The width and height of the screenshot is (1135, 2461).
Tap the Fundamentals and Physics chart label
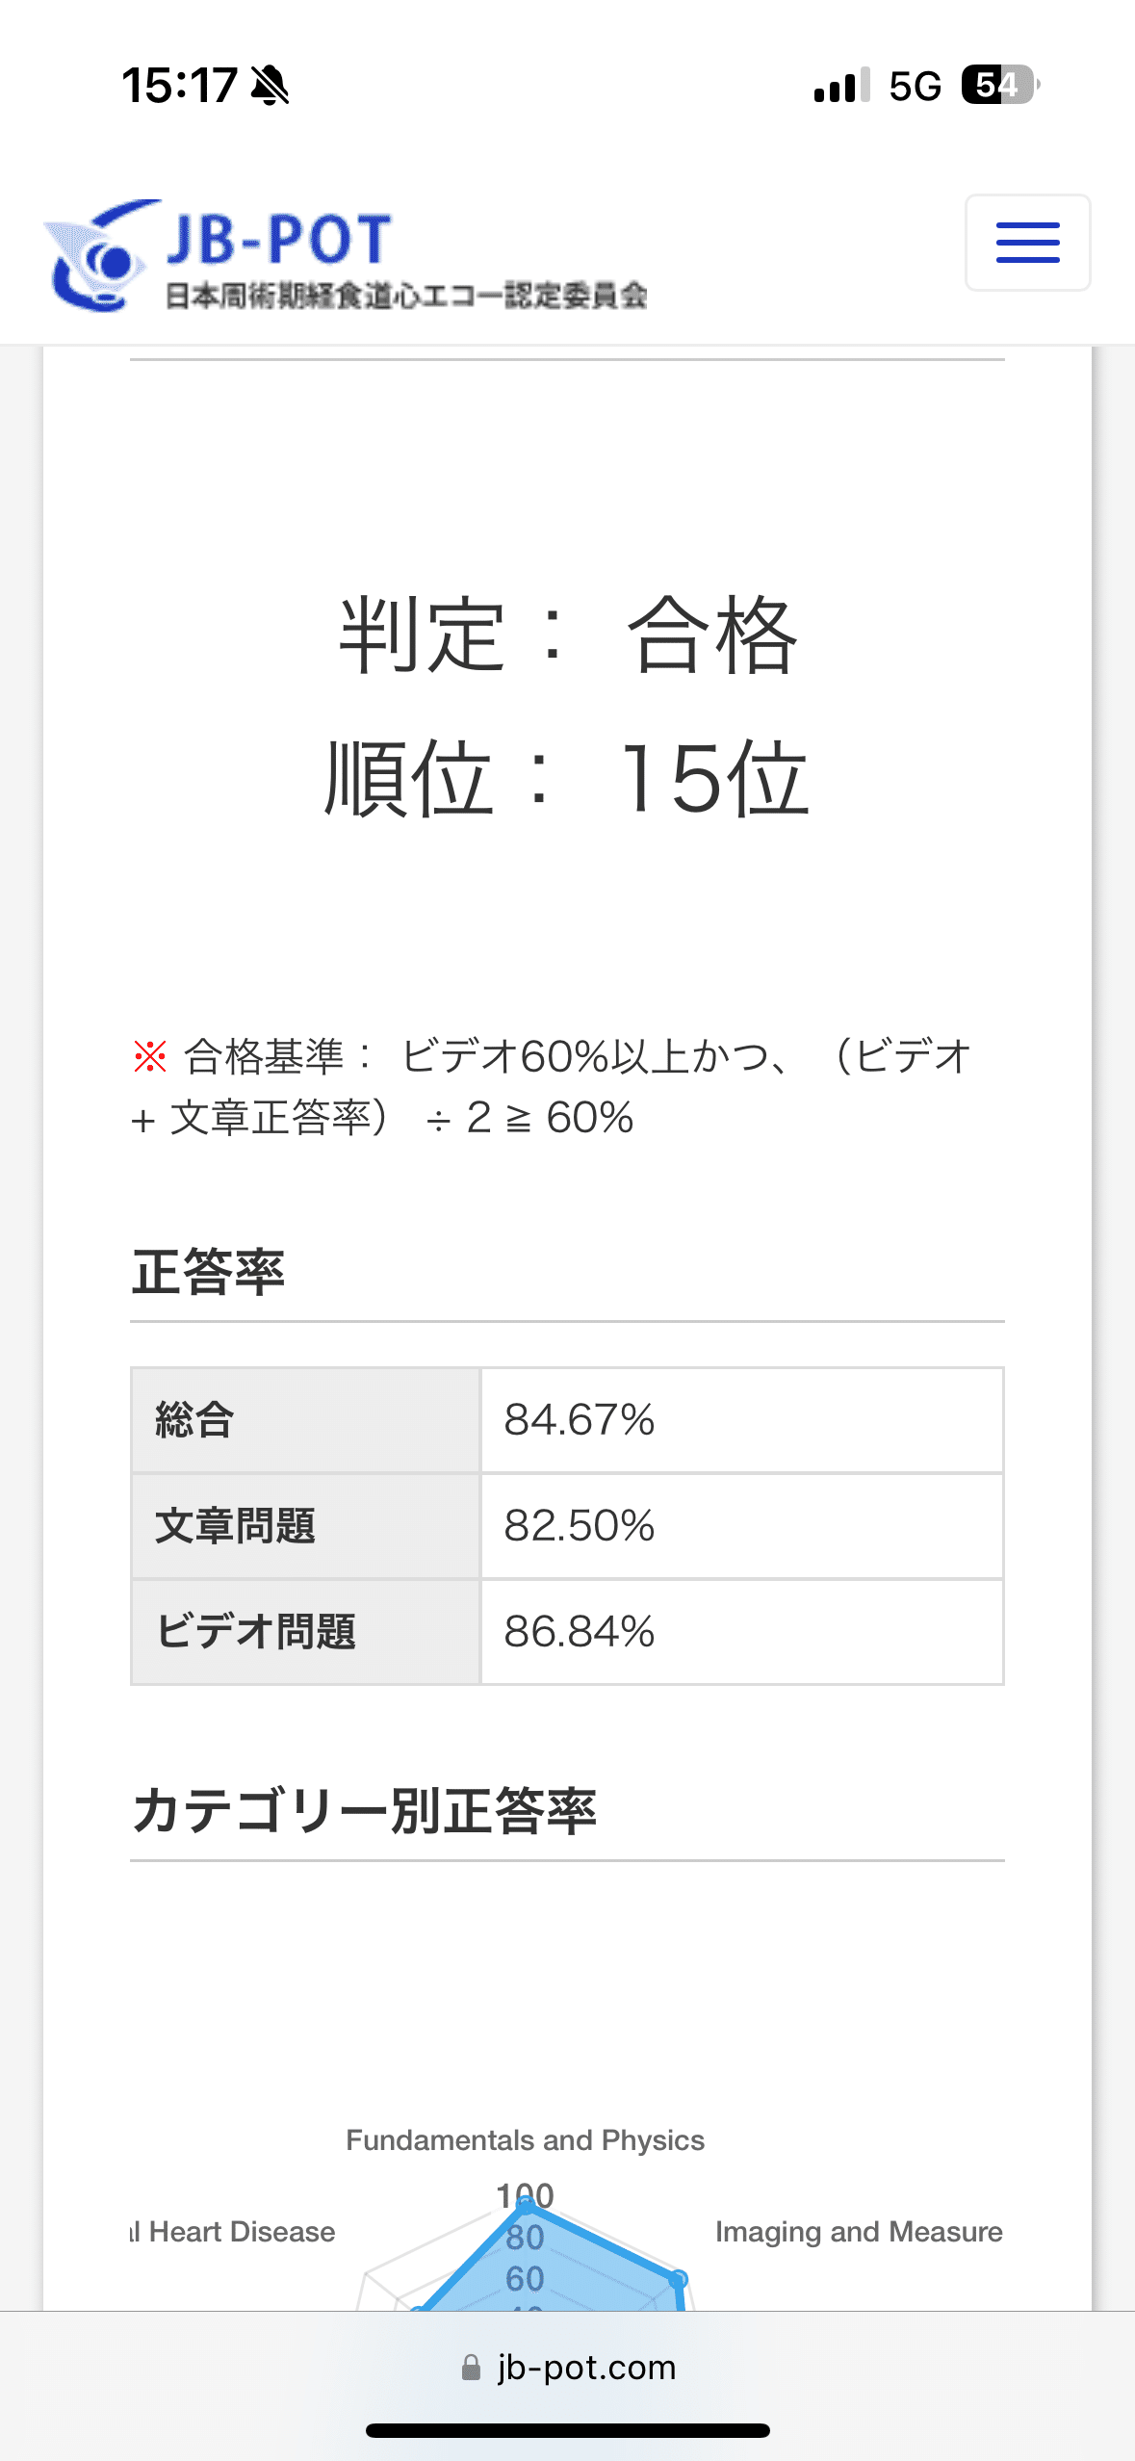(x=526, y=2139)
